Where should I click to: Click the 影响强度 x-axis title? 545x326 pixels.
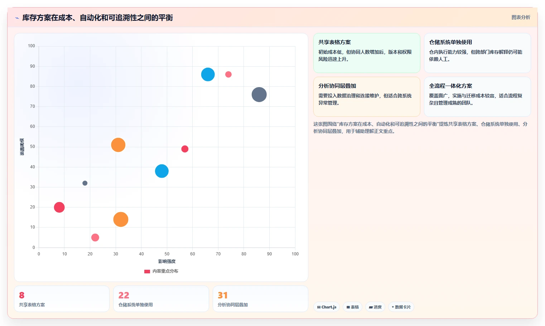click(167, 262)
